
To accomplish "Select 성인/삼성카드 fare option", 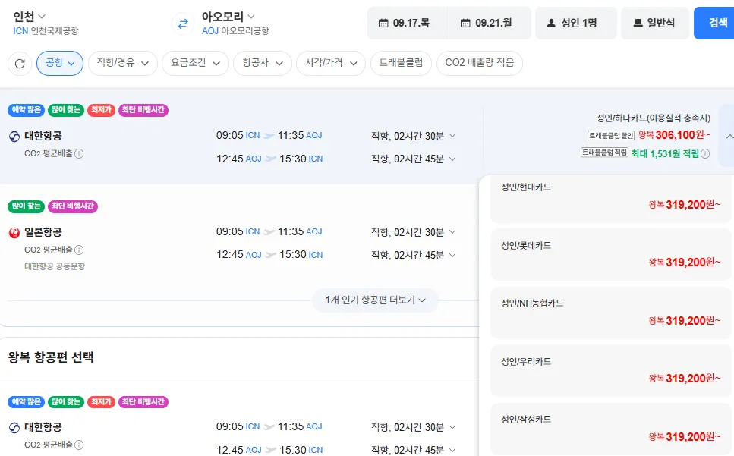I will pos(611,429).
